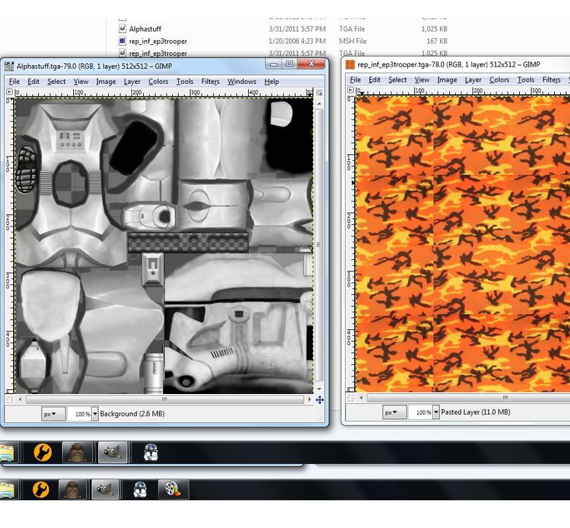The image size is (570, 528).
Task: Open the Layer menu in the rep_inf_ep3trooper window
Action: 473,80
